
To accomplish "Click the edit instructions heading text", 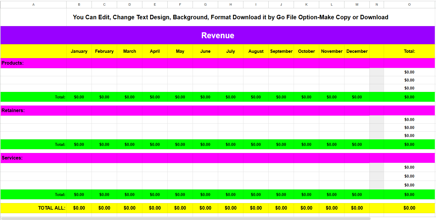I will coord(231,17).
